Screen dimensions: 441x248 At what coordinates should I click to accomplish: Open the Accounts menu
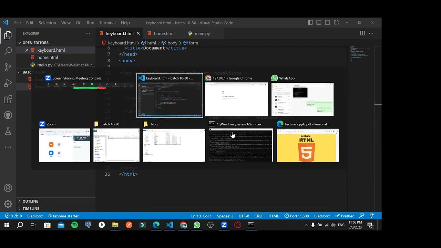[8, 188]
